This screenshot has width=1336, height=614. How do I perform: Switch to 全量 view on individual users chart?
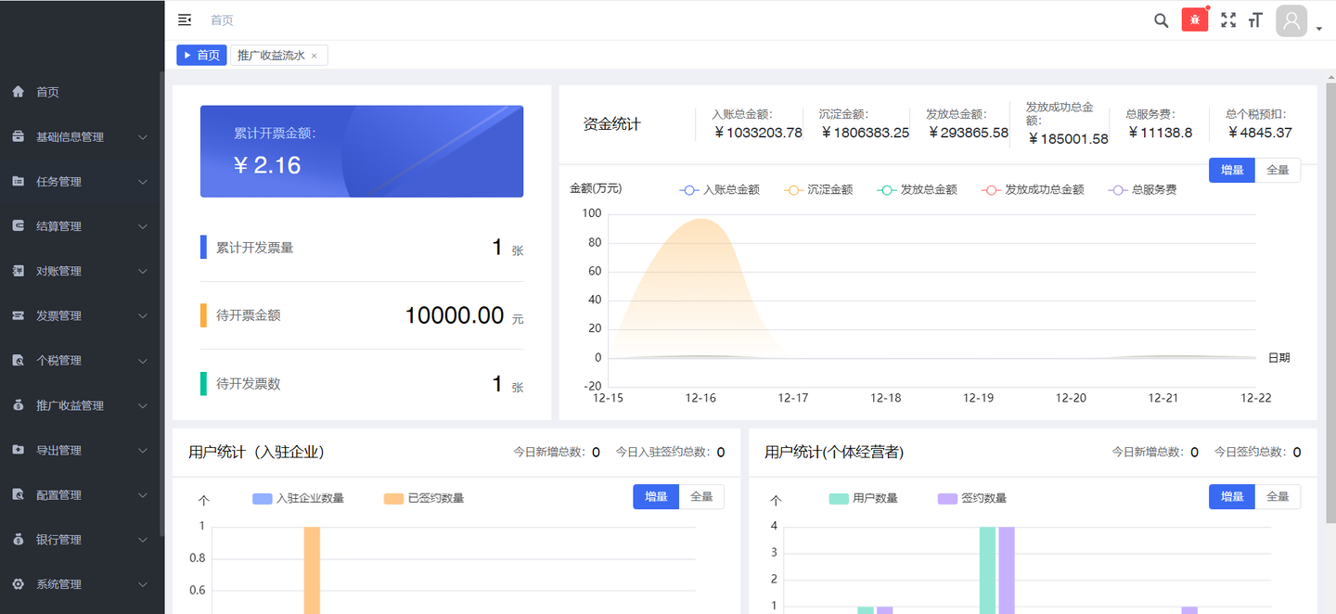[1278, 496]
